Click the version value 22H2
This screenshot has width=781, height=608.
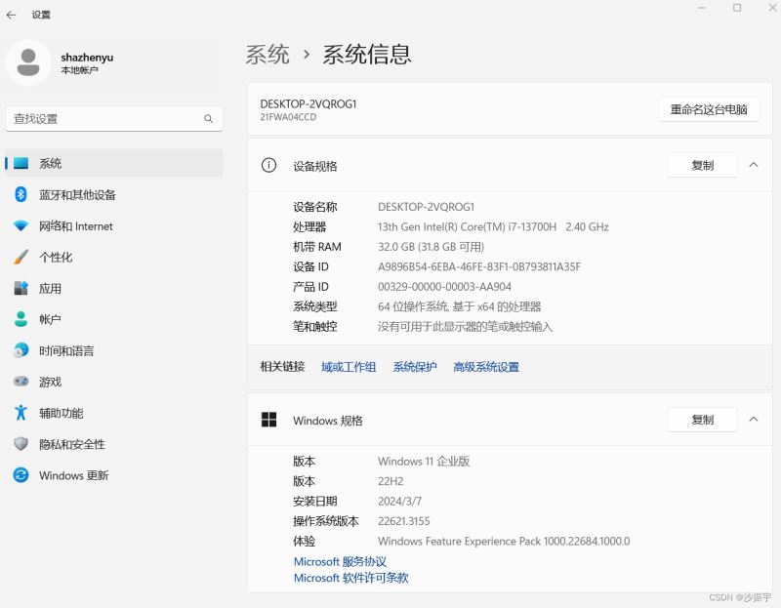390,481
